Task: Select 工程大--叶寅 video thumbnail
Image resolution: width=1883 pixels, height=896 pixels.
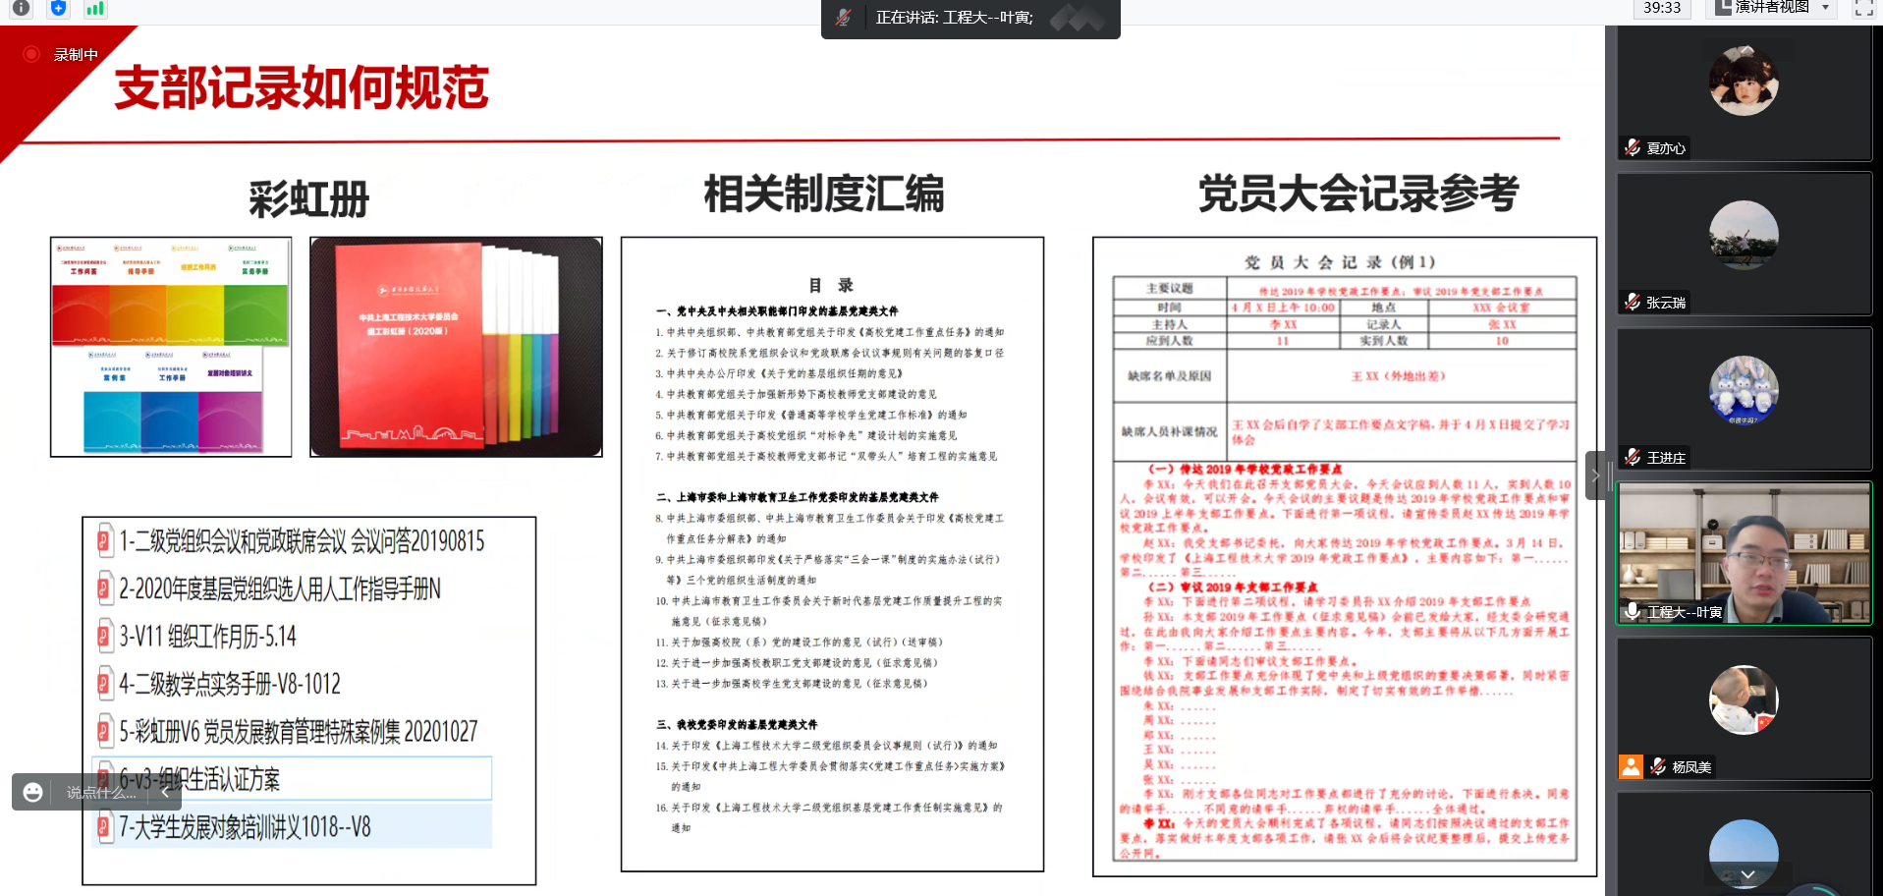Action: (1744, 550)
